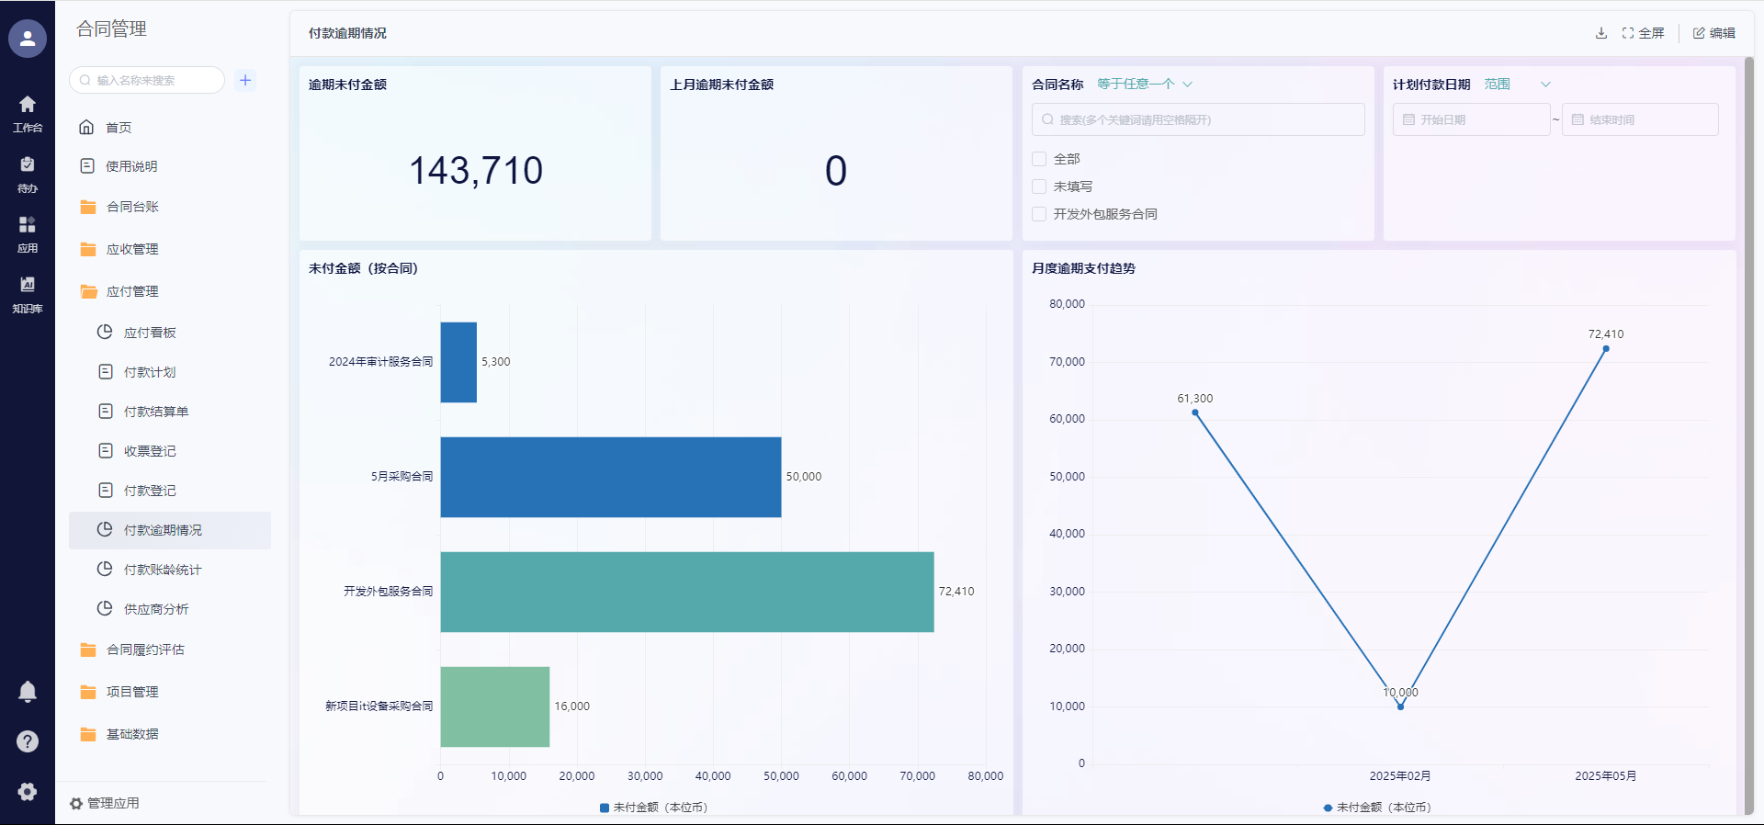
Task: Open the notification bell icon
Action: point(28,692)
